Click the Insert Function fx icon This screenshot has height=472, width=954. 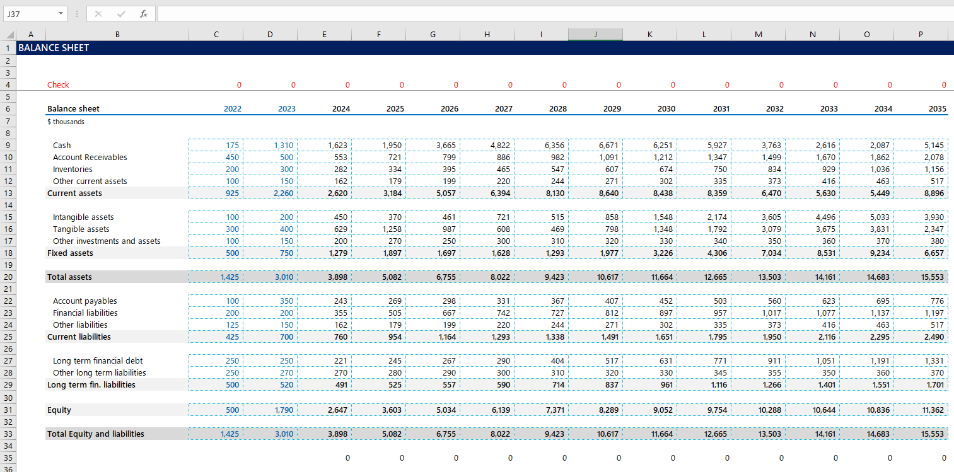(x=144, y=14)
